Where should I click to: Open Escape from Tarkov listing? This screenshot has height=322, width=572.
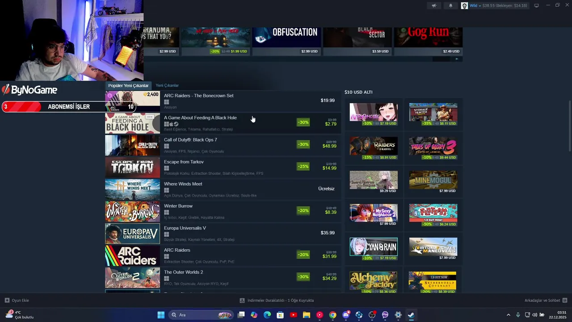(223, 167)
